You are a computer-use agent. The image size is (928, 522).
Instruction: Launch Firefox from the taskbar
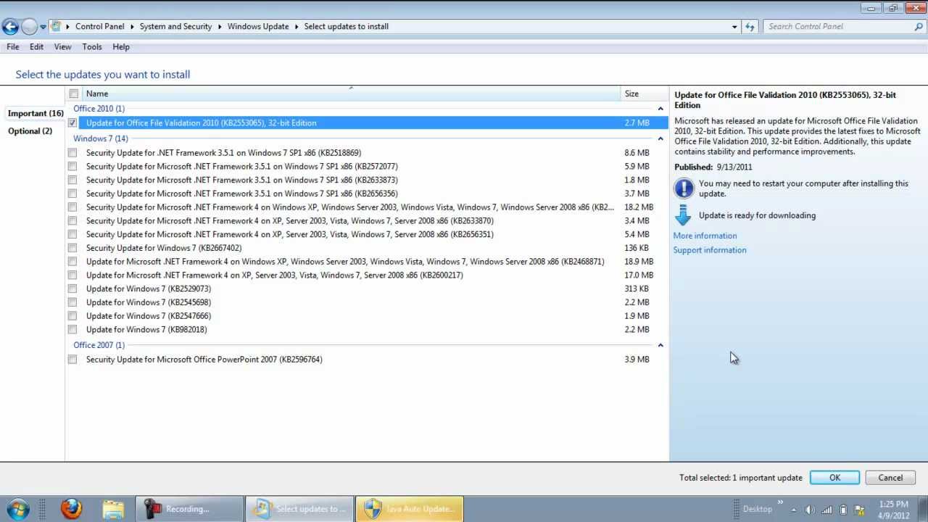click(71, 509)
